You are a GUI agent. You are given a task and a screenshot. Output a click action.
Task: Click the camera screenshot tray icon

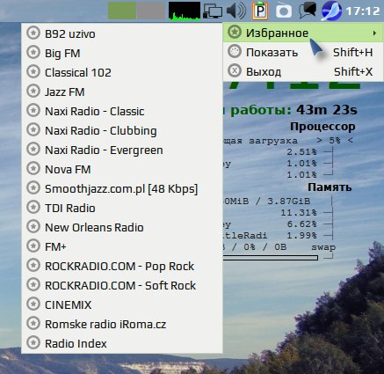[284, 11]
